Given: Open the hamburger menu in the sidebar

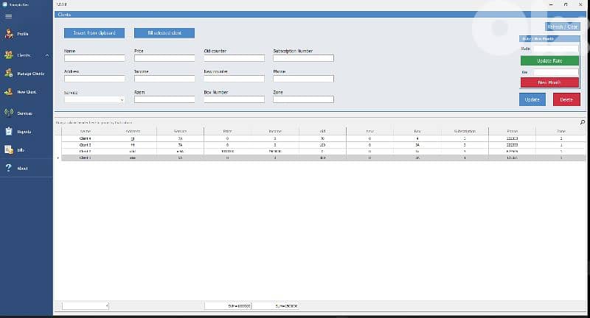Looking at the screenshot, I should click(8, 15).
